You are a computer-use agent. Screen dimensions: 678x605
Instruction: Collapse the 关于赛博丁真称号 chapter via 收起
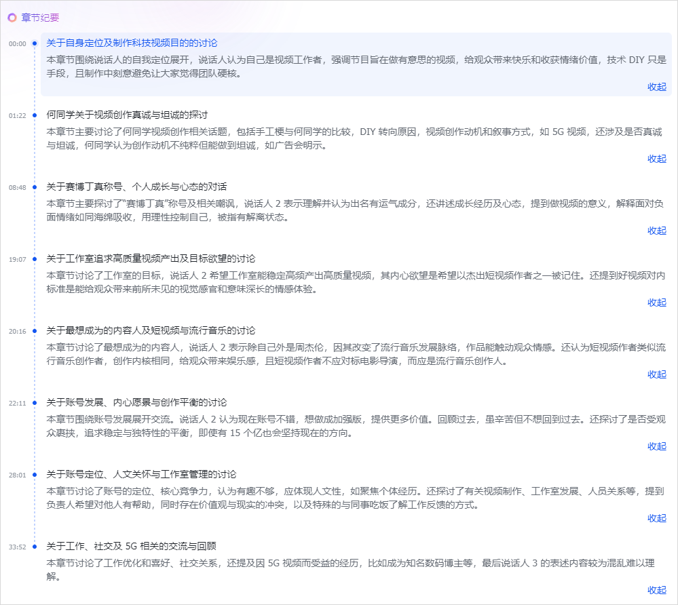(656, 231)
